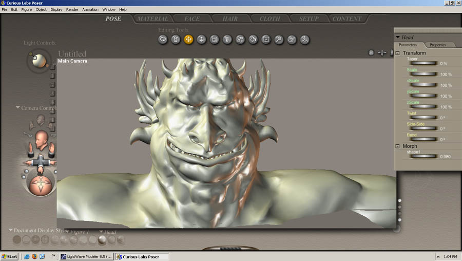Open the Properties tab
This screenshot has height=261, width=462.
tap(437, 45)
